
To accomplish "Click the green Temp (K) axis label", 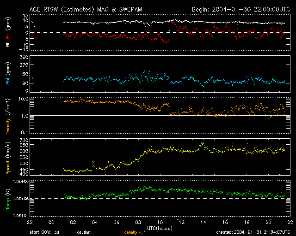I will tap(7, 199).
